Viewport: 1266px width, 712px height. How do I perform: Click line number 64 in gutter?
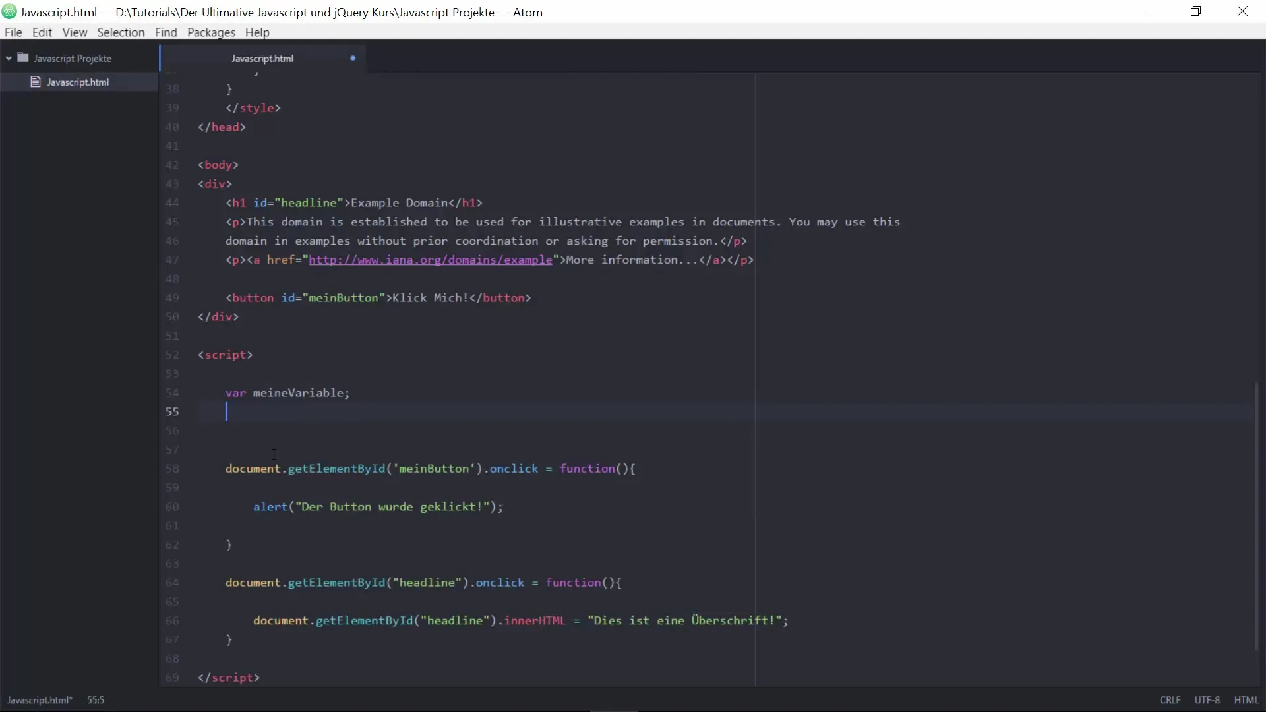[x=172, y=583]
